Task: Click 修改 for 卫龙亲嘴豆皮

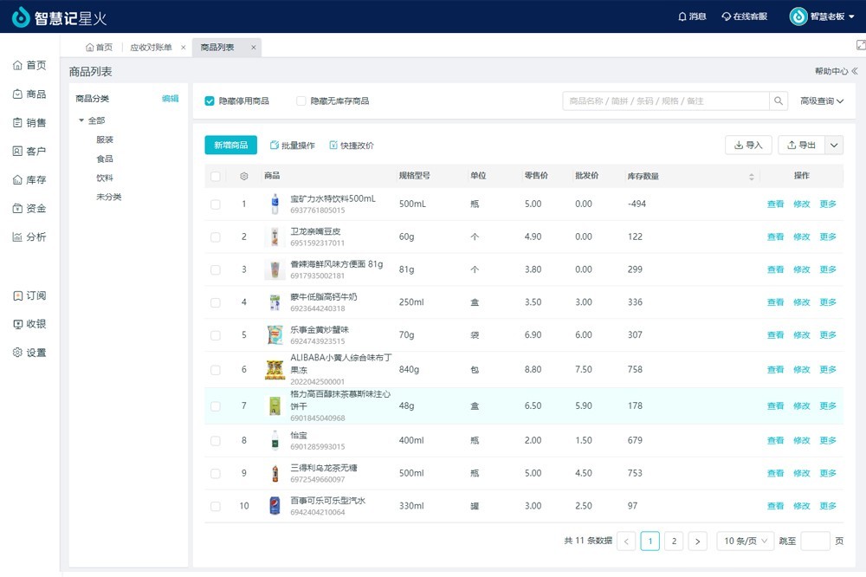Action: pyautogui.click(x=801, y=237)
